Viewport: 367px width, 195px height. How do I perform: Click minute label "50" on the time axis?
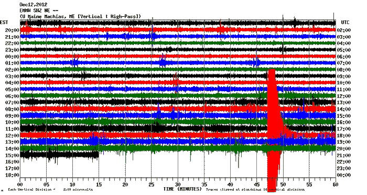[283, 185]
